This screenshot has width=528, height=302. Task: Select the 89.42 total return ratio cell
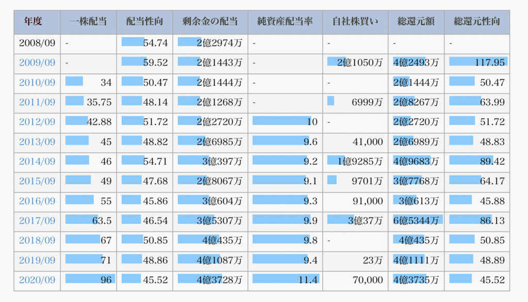click(x=477, y=162)
